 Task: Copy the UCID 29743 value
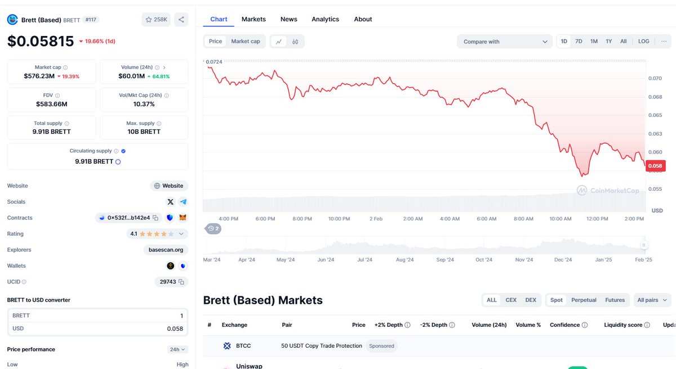(180, 282)
